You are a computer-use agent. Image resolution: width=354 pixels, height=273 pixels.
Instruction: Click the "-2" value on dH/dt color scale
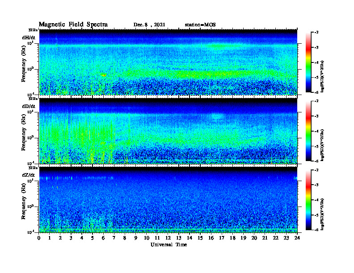(316, 33)
